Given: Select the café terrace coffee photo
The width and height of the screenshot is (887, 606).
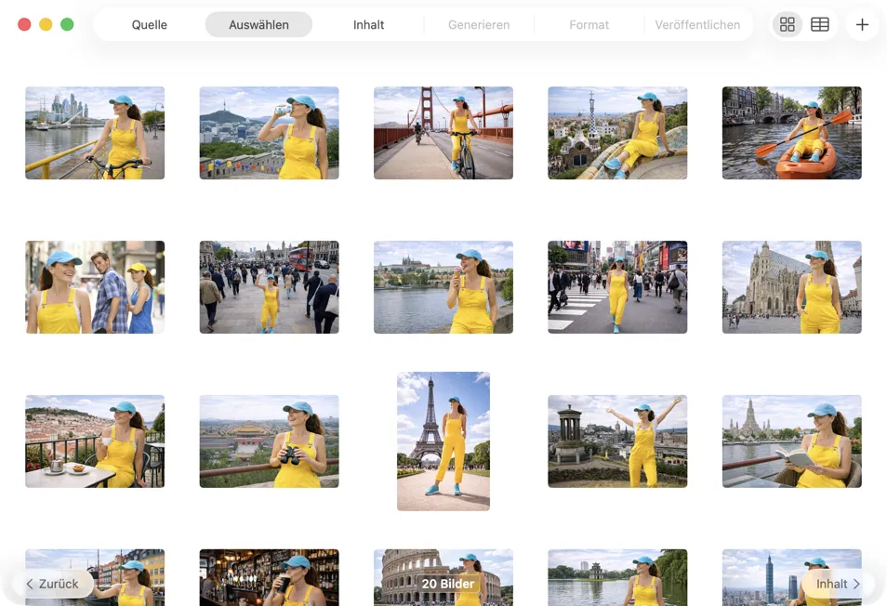Looking at the screenshot, I should click(95, 441).
